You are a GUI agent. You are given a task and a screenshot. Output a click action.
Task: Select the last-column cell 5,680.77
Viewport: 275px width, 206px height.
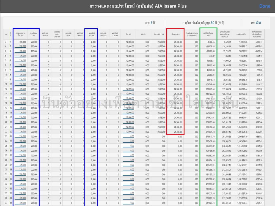[259, 42]
